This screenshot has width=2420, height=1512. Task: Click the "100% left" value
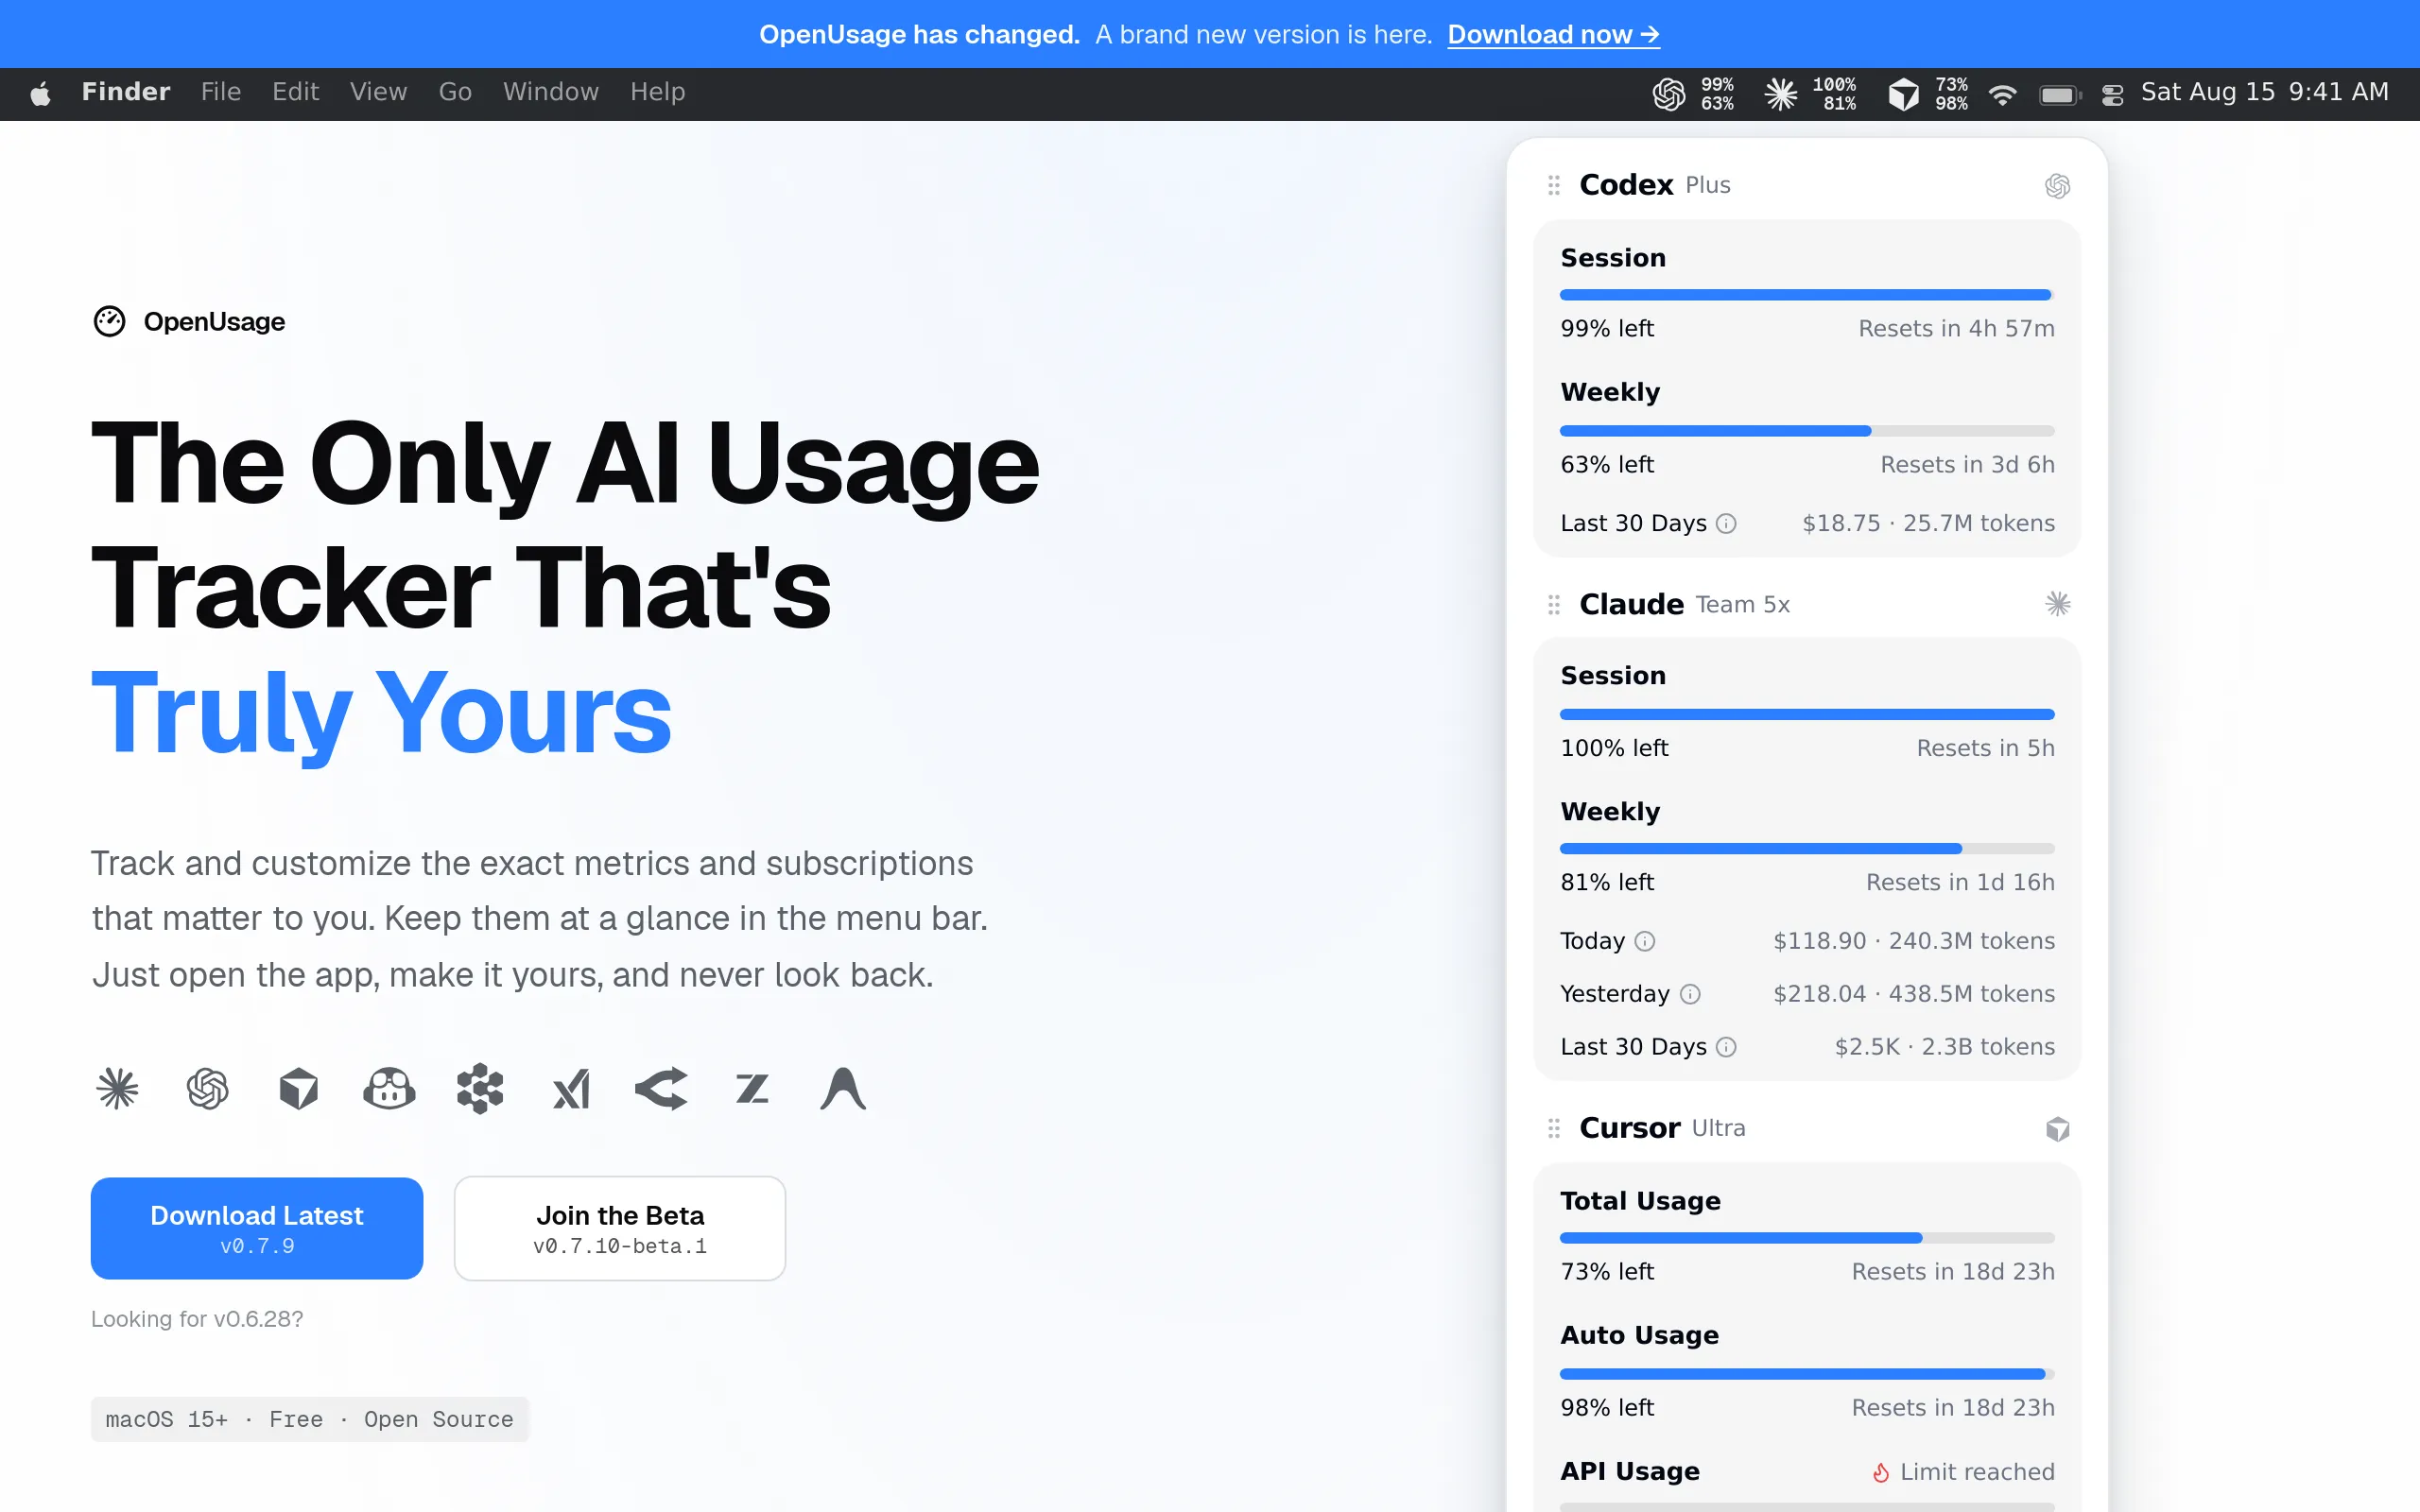[1614, 748]
